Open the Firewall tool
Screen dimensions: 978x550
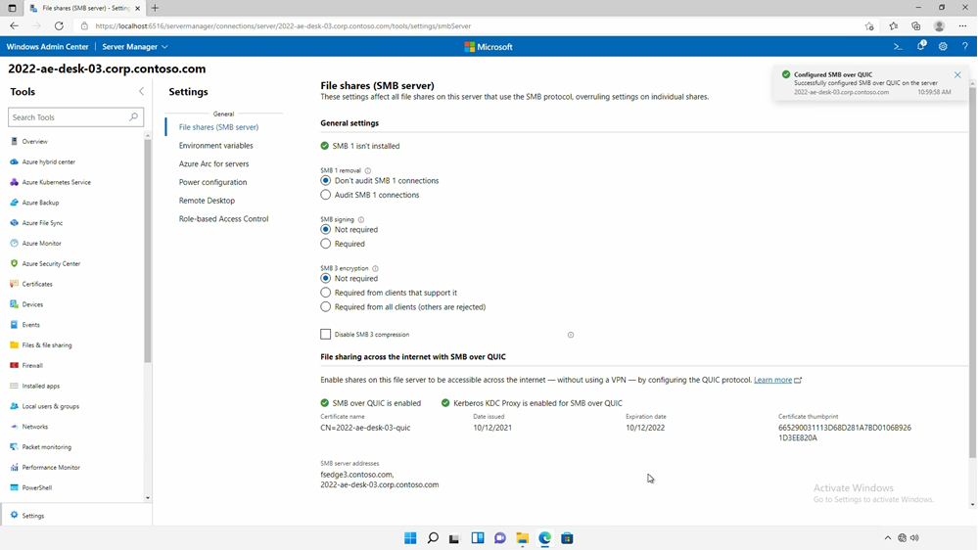point(31,365)
